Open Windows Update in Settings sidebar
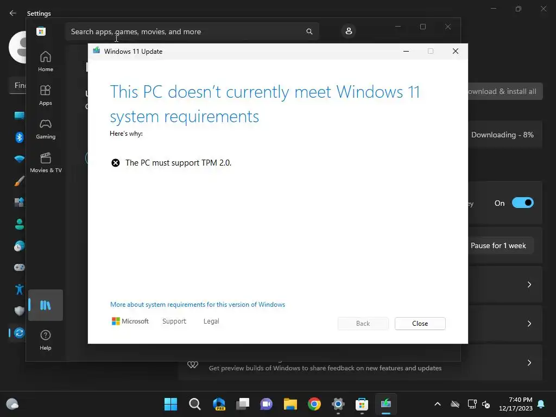 click(x=19, y=333)
